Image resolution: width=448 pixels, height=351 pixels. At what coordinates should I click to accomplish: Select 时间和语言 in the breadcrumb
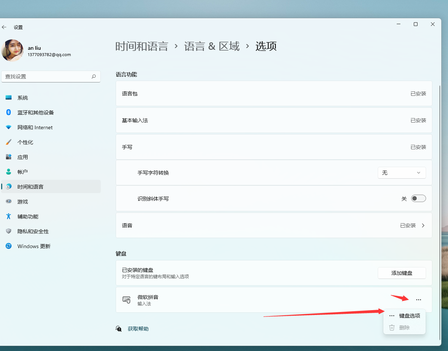pos(142,46)
